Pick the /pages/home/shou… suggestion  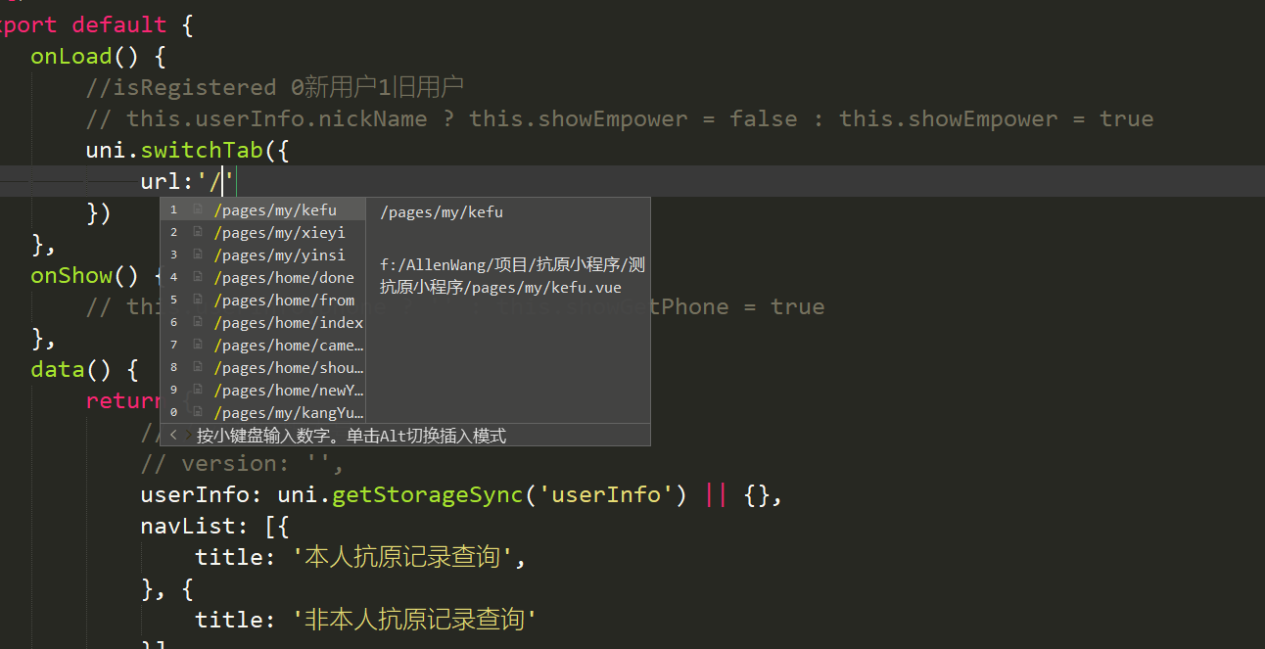(263, 367)
